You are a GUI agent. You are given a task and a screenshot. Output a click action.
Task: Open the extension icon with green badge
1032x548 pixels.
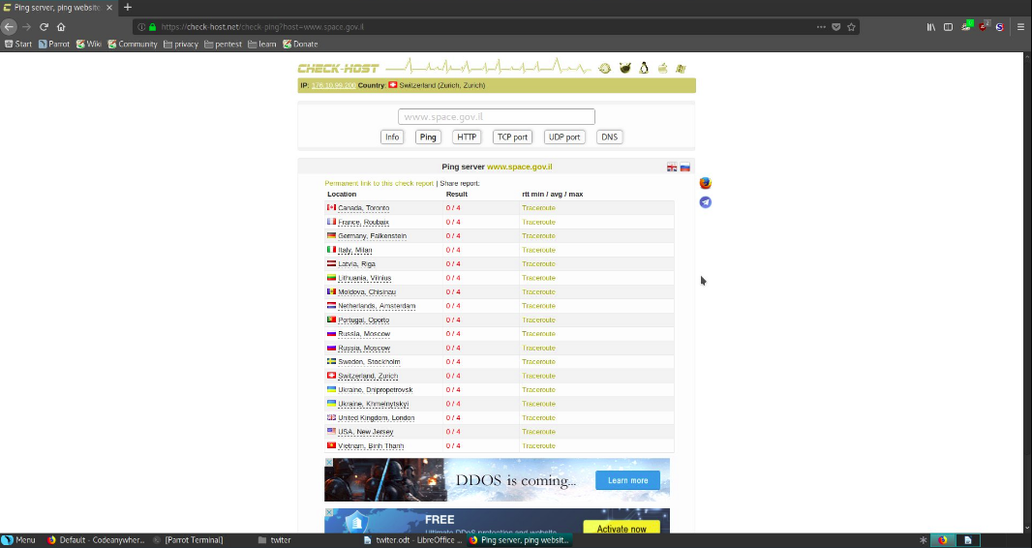(966, 26)
